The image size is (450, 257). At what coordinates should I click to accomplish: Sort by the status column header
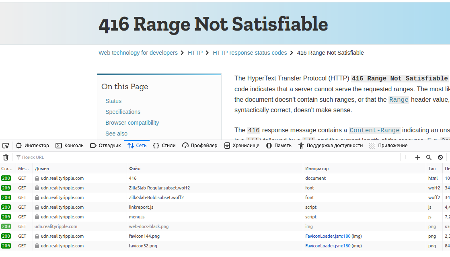pos(8,169)
